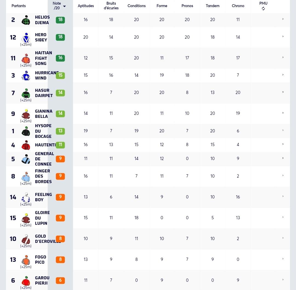Expand details chevron for Feeling Boy row
Image resolution: width=296 pixels, height=290 pixels.
(x=283, y=196)
